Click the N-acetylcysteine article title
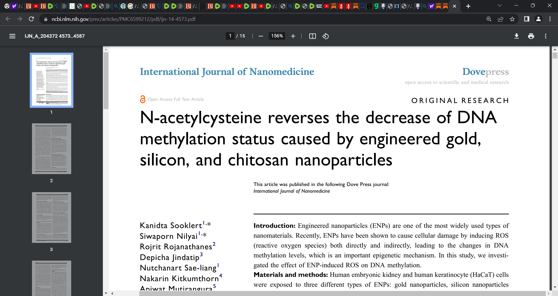This screenshot has height=296, width=558. point(318,139)
